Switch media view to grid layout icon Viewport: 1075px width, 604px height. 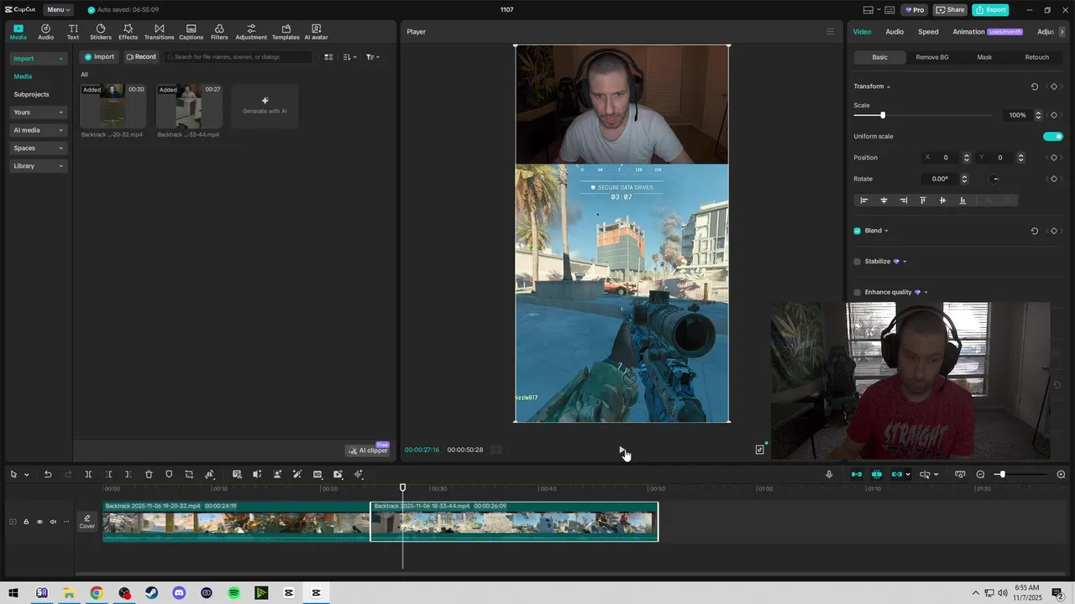[x=328, y=57]
